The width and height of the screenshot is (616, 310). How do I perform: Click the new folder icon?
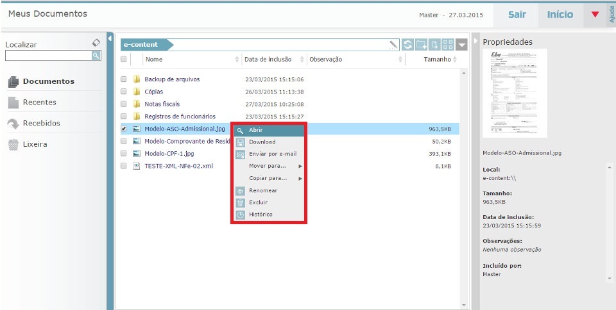(x=421, y=45)
